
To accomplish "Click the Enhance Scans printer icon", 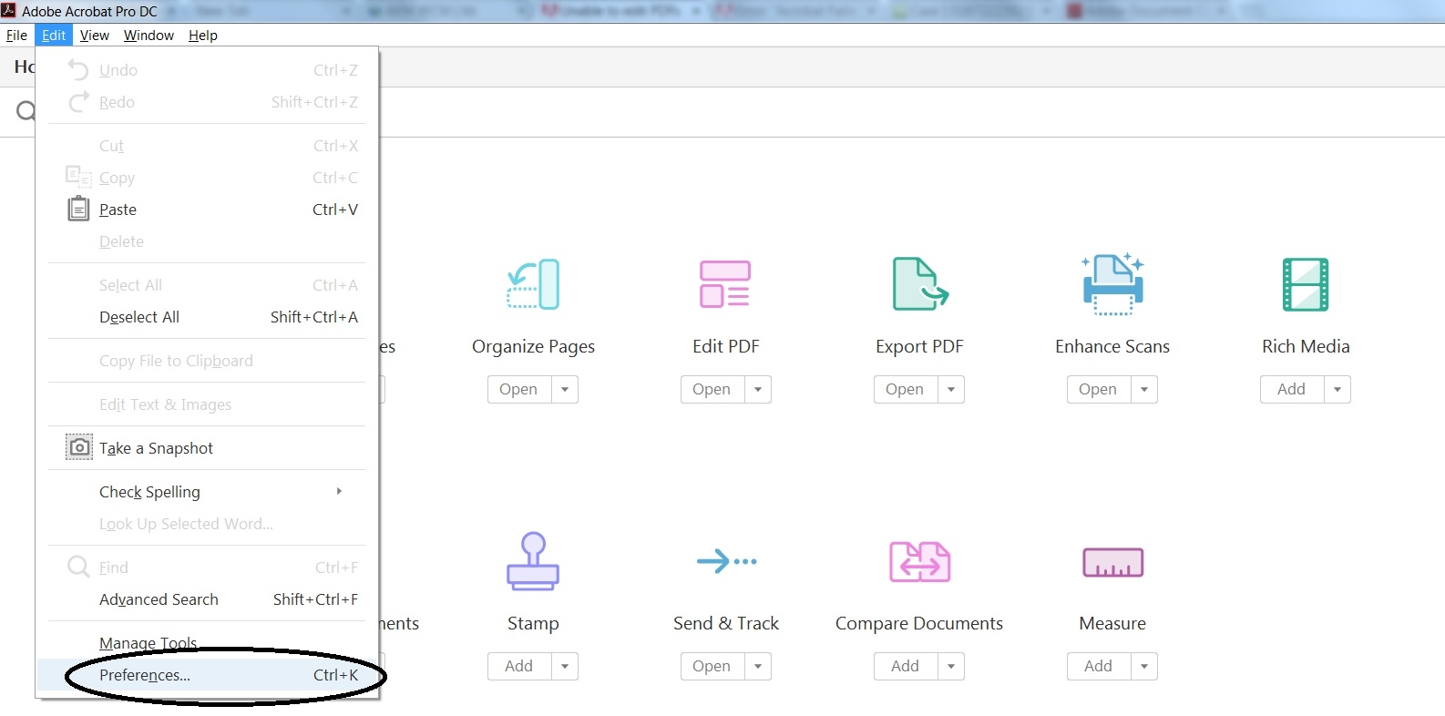I will (x=1112, y=284).
